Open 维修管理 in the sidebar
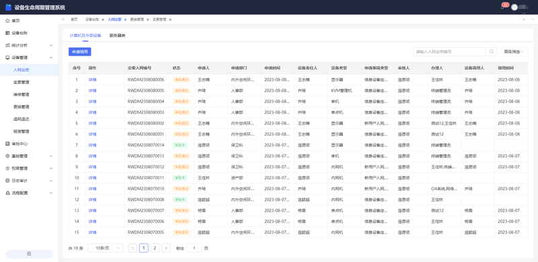Screen dimensions: 538x262 (22, 95)
